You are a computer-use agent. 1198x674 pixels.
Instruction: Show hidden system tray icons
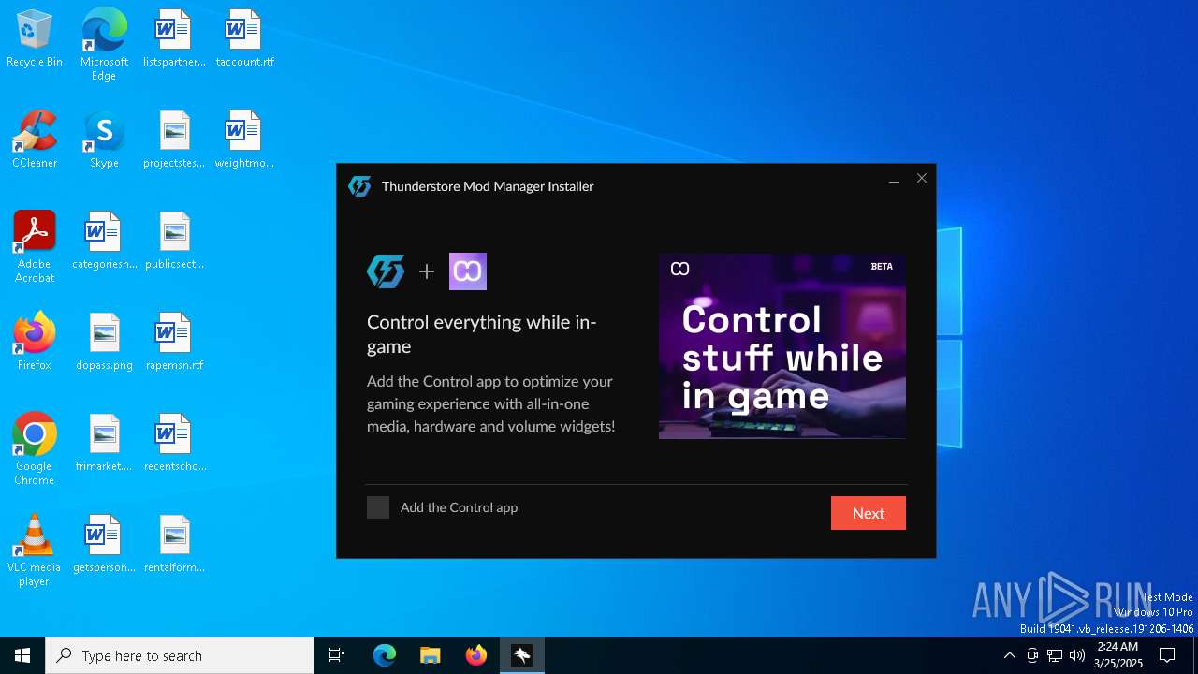[x=1009, y=655]
